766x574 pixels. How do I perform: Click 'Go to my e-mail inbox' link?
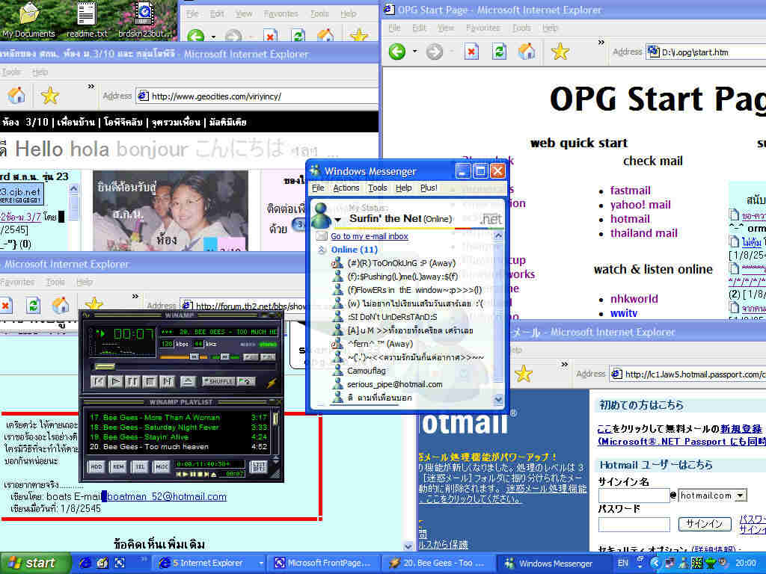[370, 236]
